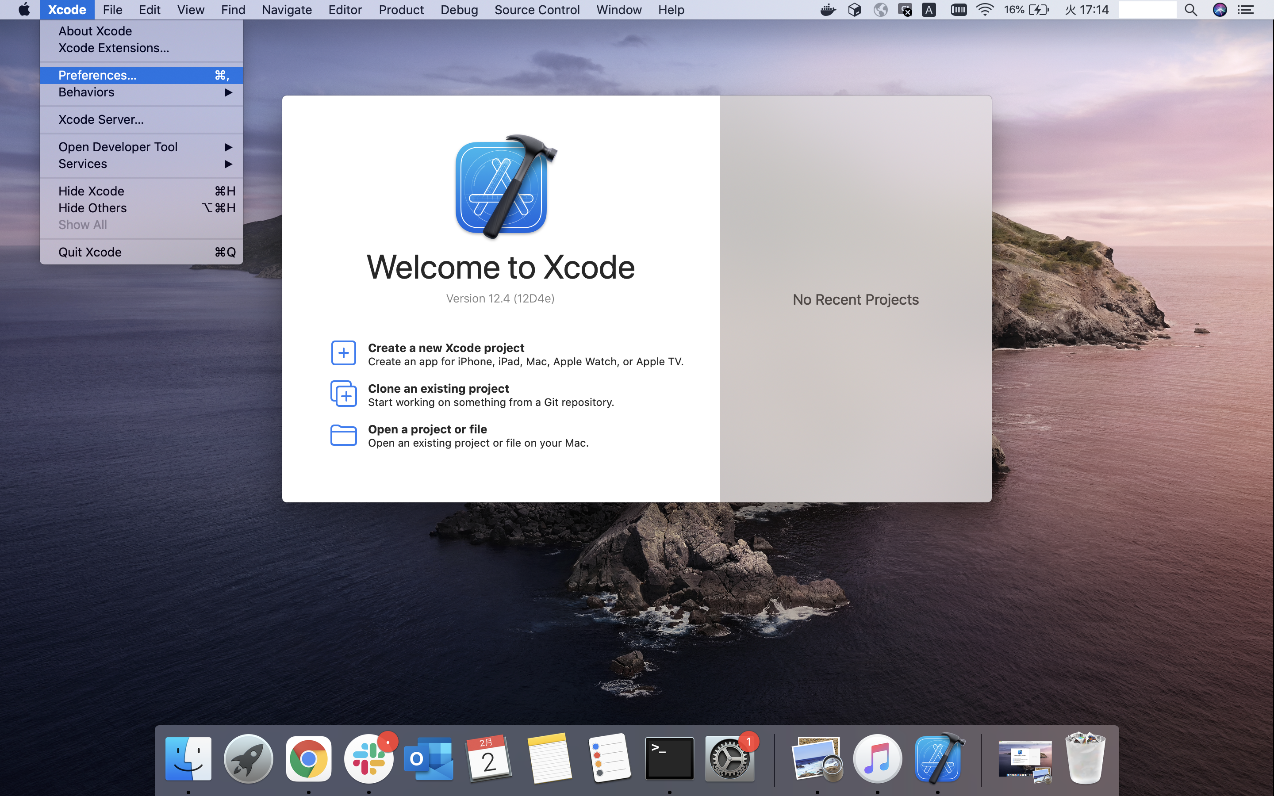The height and width of the screenshot is (796, 1274).
Task: Expand the Open Developer Tool submenu
Action: tap(141, 147)
